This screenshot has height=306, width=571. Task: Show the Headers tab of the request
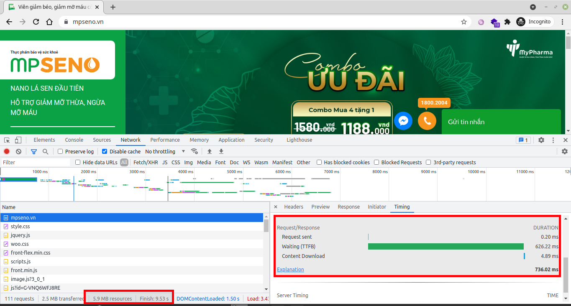pyautogui.click(x=294, y=207)
